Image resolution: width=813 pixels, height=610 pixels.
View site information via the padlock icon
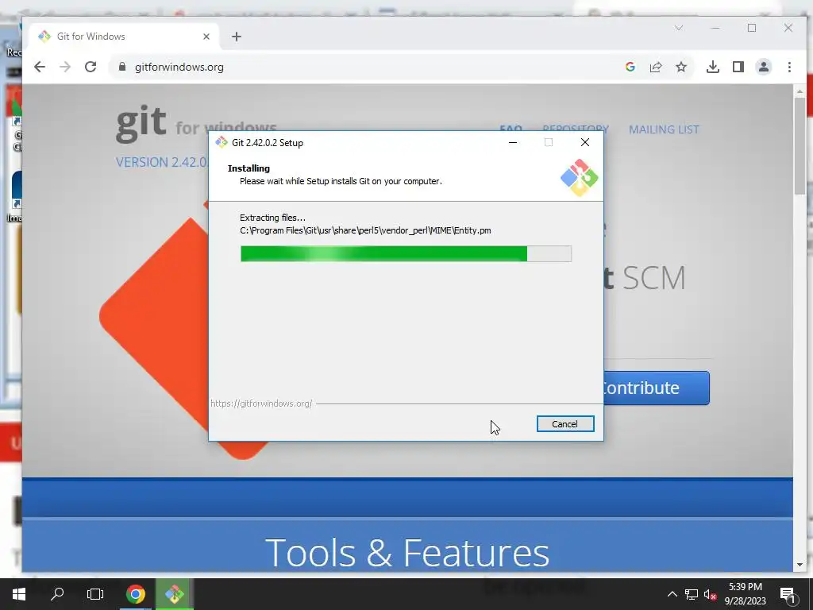click(122, 67)
